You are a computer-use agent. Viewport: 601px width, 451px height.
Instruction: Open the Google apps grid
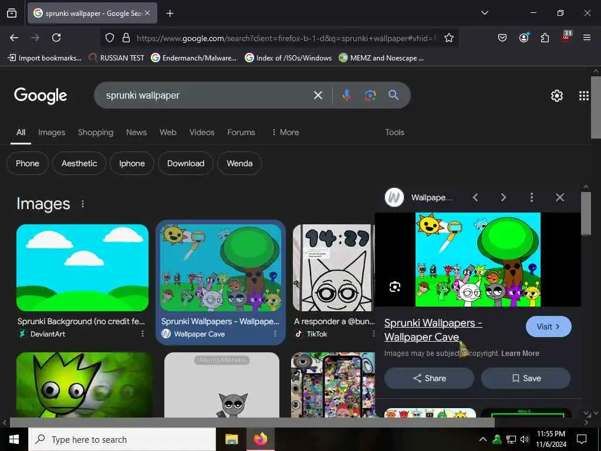tap(584, 96)
